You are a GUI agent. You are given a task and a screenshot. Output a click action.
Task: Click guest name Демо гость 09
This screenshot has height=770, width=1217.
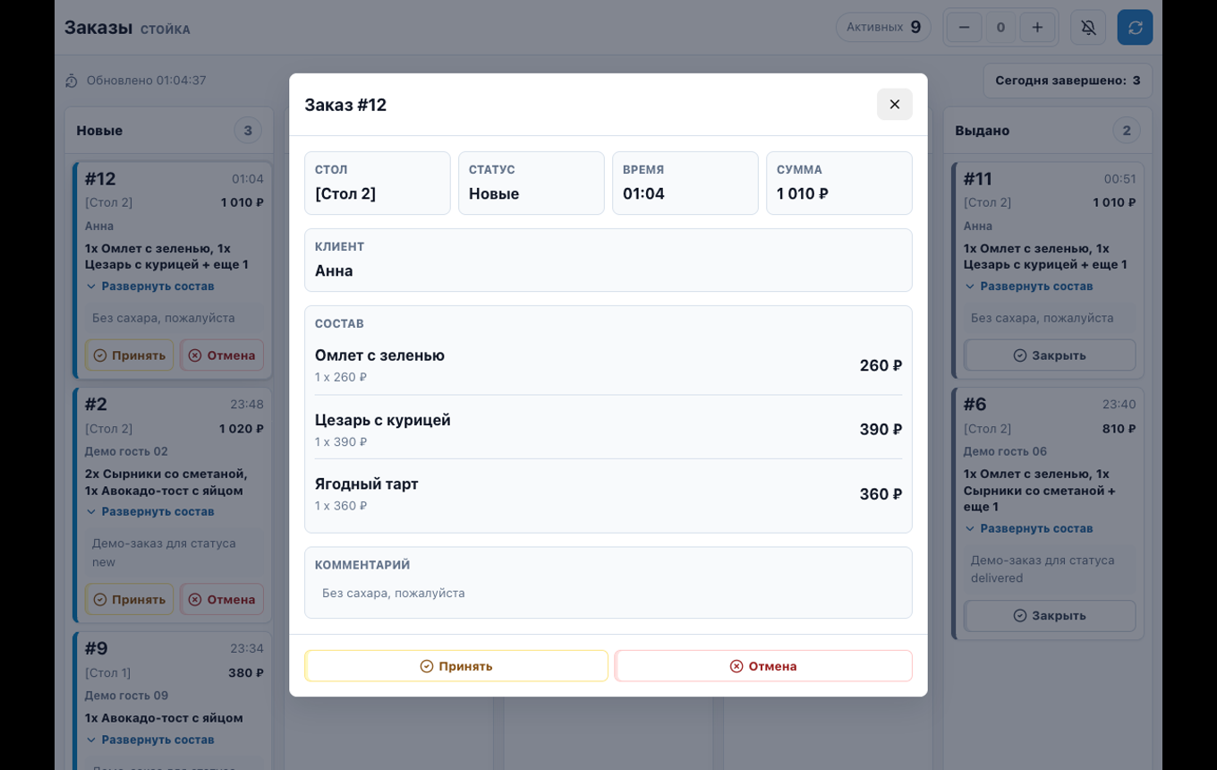(126, 696)
